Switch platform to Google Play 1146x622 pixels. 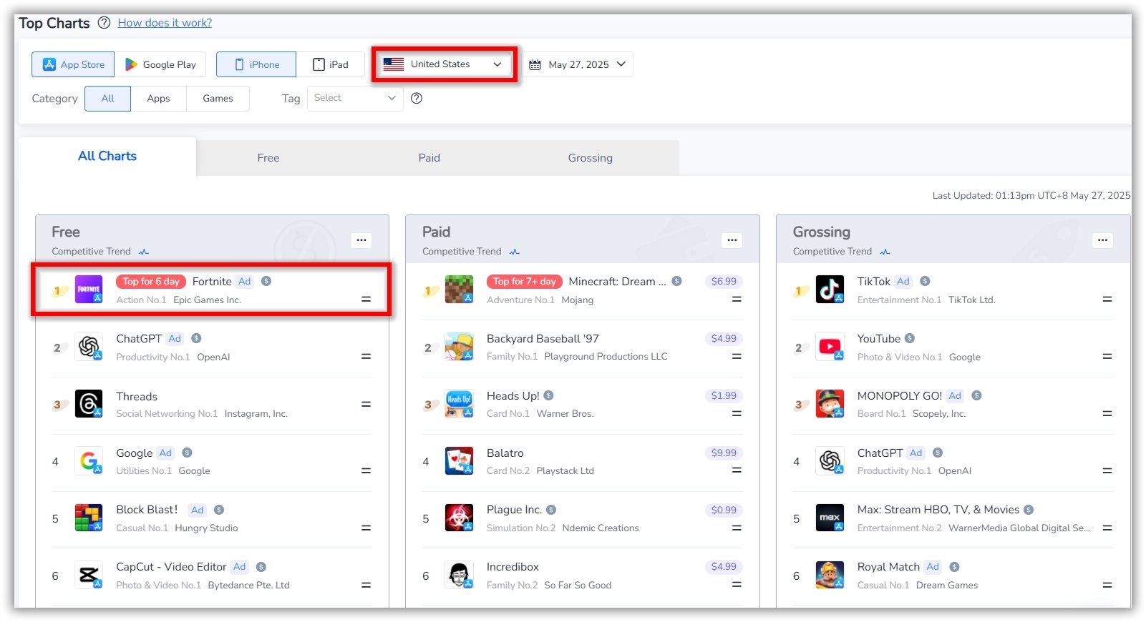161,64
